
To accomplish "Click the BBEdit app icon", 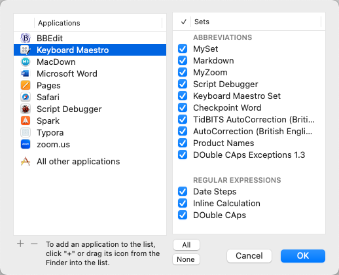I will pyautogui.click(x=26, y=38).
